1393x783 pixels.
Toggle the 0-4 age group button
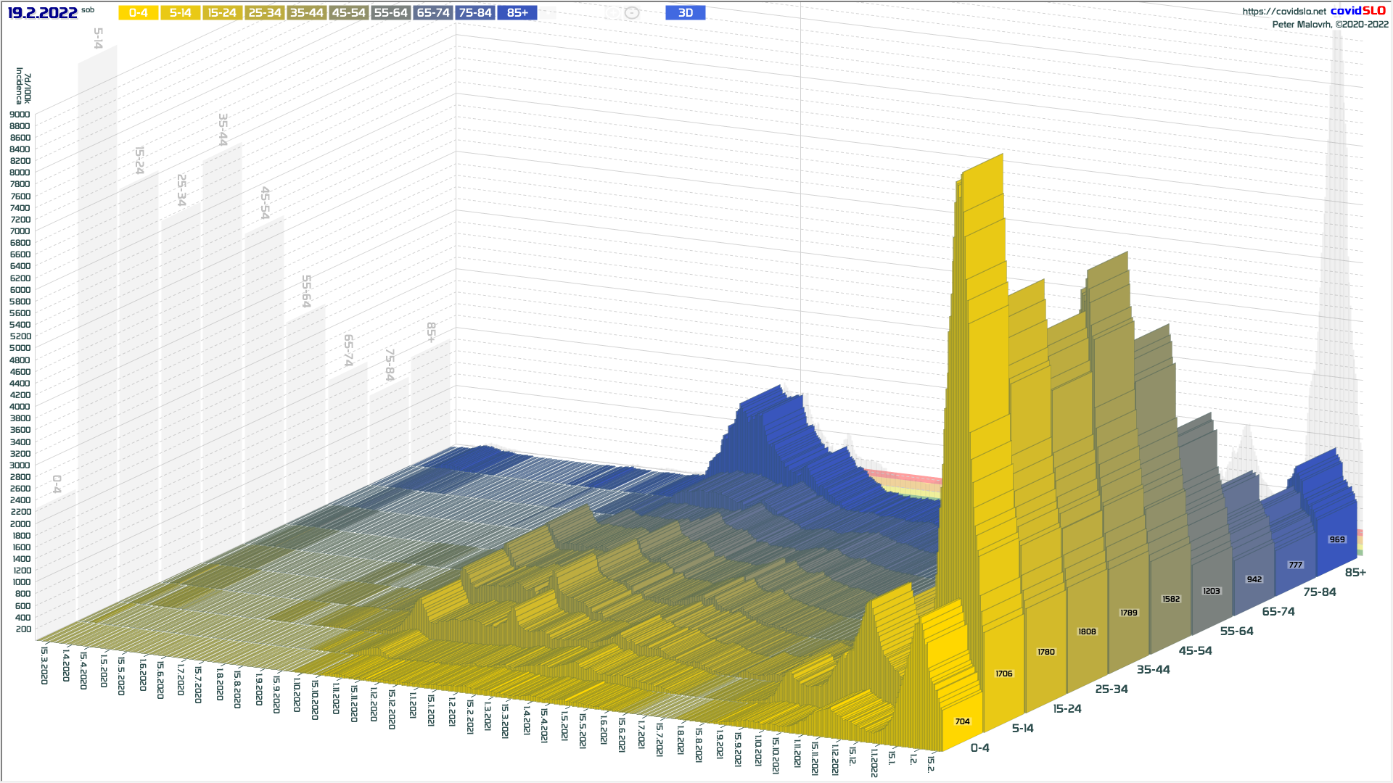139,13
